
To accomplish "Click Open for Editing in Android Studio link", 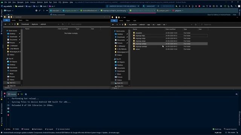I will coord(219,15).
